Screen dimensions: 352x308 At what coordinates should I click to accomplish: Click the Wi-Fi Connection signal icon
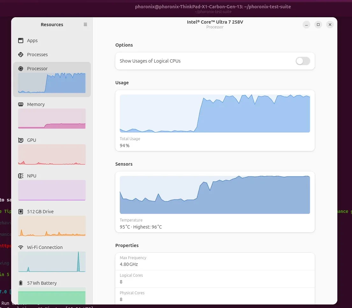[x=21, y=247]
